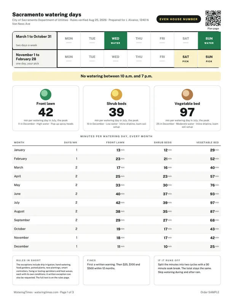Click the MON cell in summer schedule row

[x=69, y=40]
